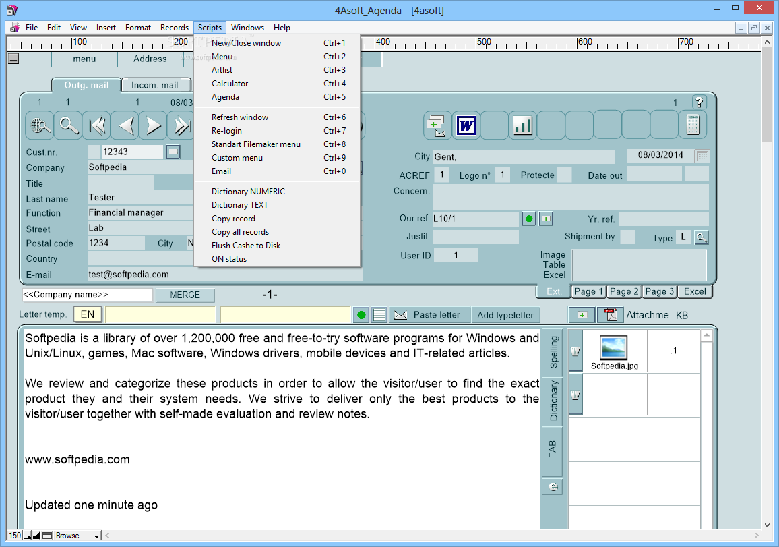Open the Softpedia.jpg thumbnail
Screen dimensions: 779x547
pyautogui.click(x=613, y=347)
